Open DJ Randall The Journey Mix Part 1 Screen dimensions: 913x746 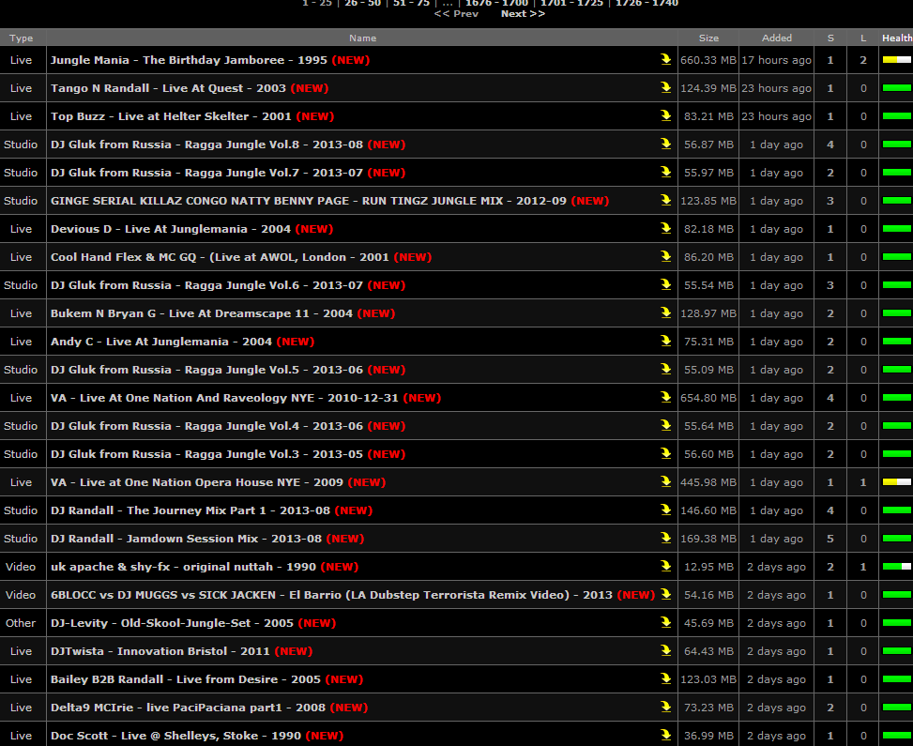point(190,510)
